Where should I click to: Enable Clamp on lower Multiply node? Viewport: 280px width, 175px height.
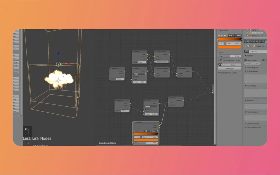[x=145, y=109]
